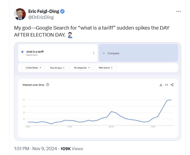Click the embed code icon on chart

pos(166,85)
